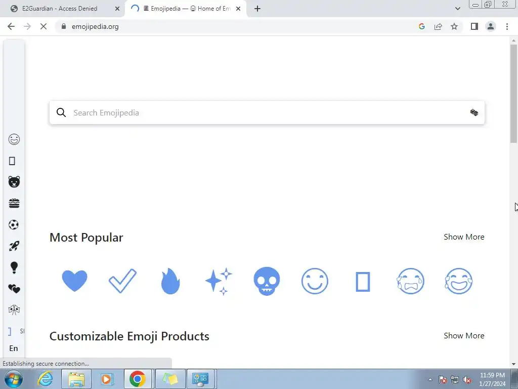Toggle the browser side panel
This screenshot has width=518, height=389.
point(474,26)
